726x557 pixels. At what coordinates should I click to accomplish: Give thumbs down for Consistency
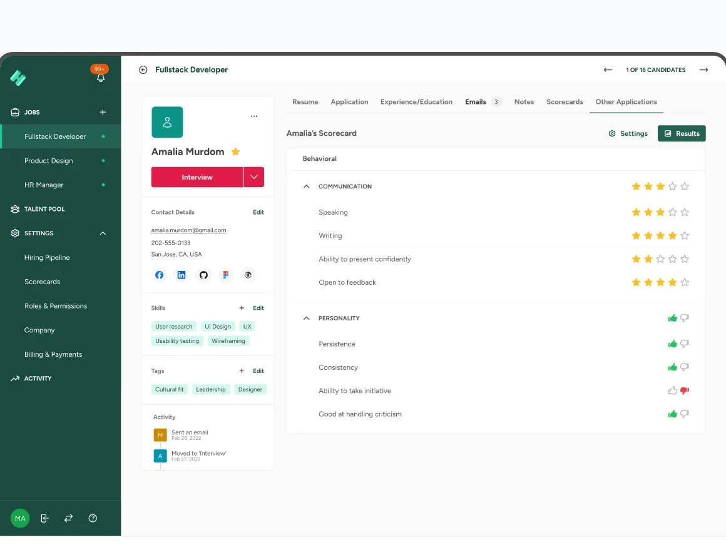tap(685, 367)
